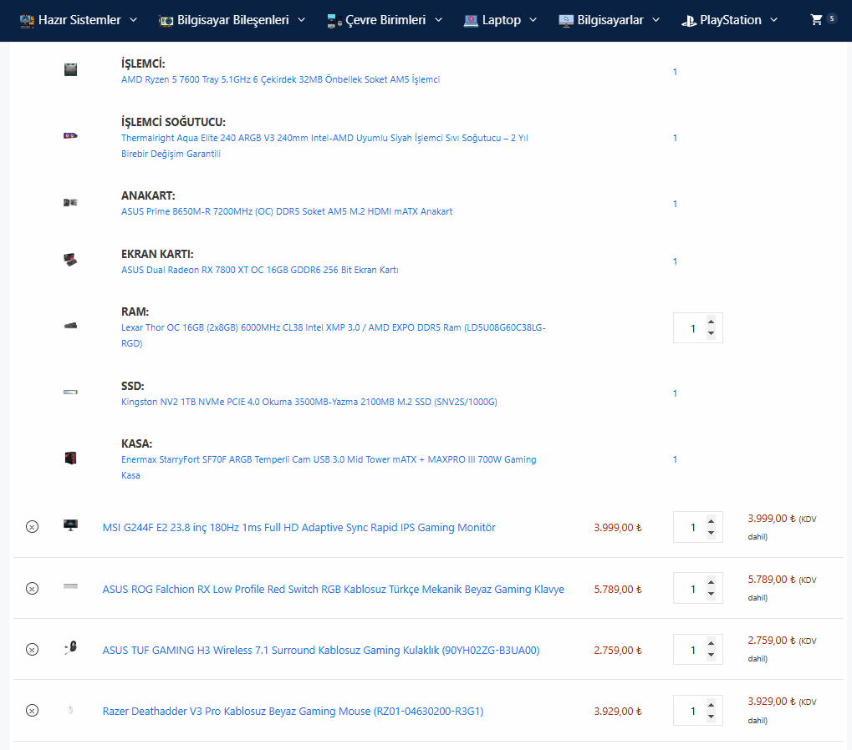Remove ASUS ROG Falchion keyboard from cart

tap(32, 589)
